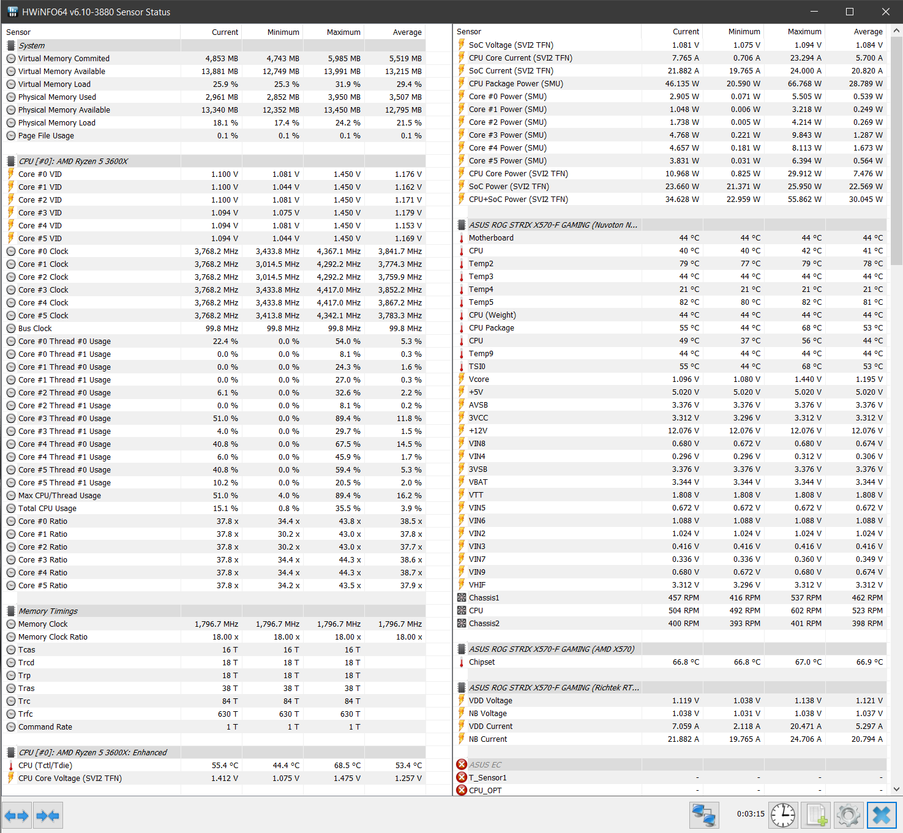
Task: Select the Trfc 630 T row
Action: click(x=214, y=714)
